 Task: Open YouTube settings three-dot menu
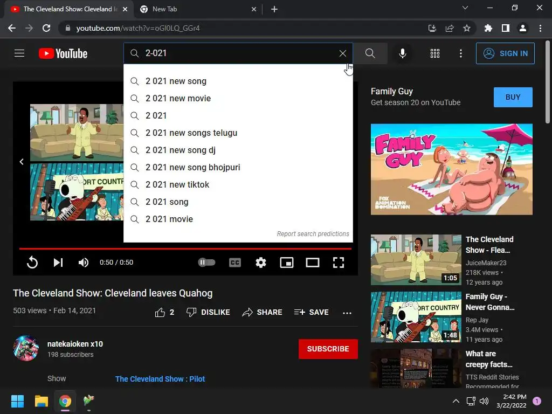click(460, 53)
